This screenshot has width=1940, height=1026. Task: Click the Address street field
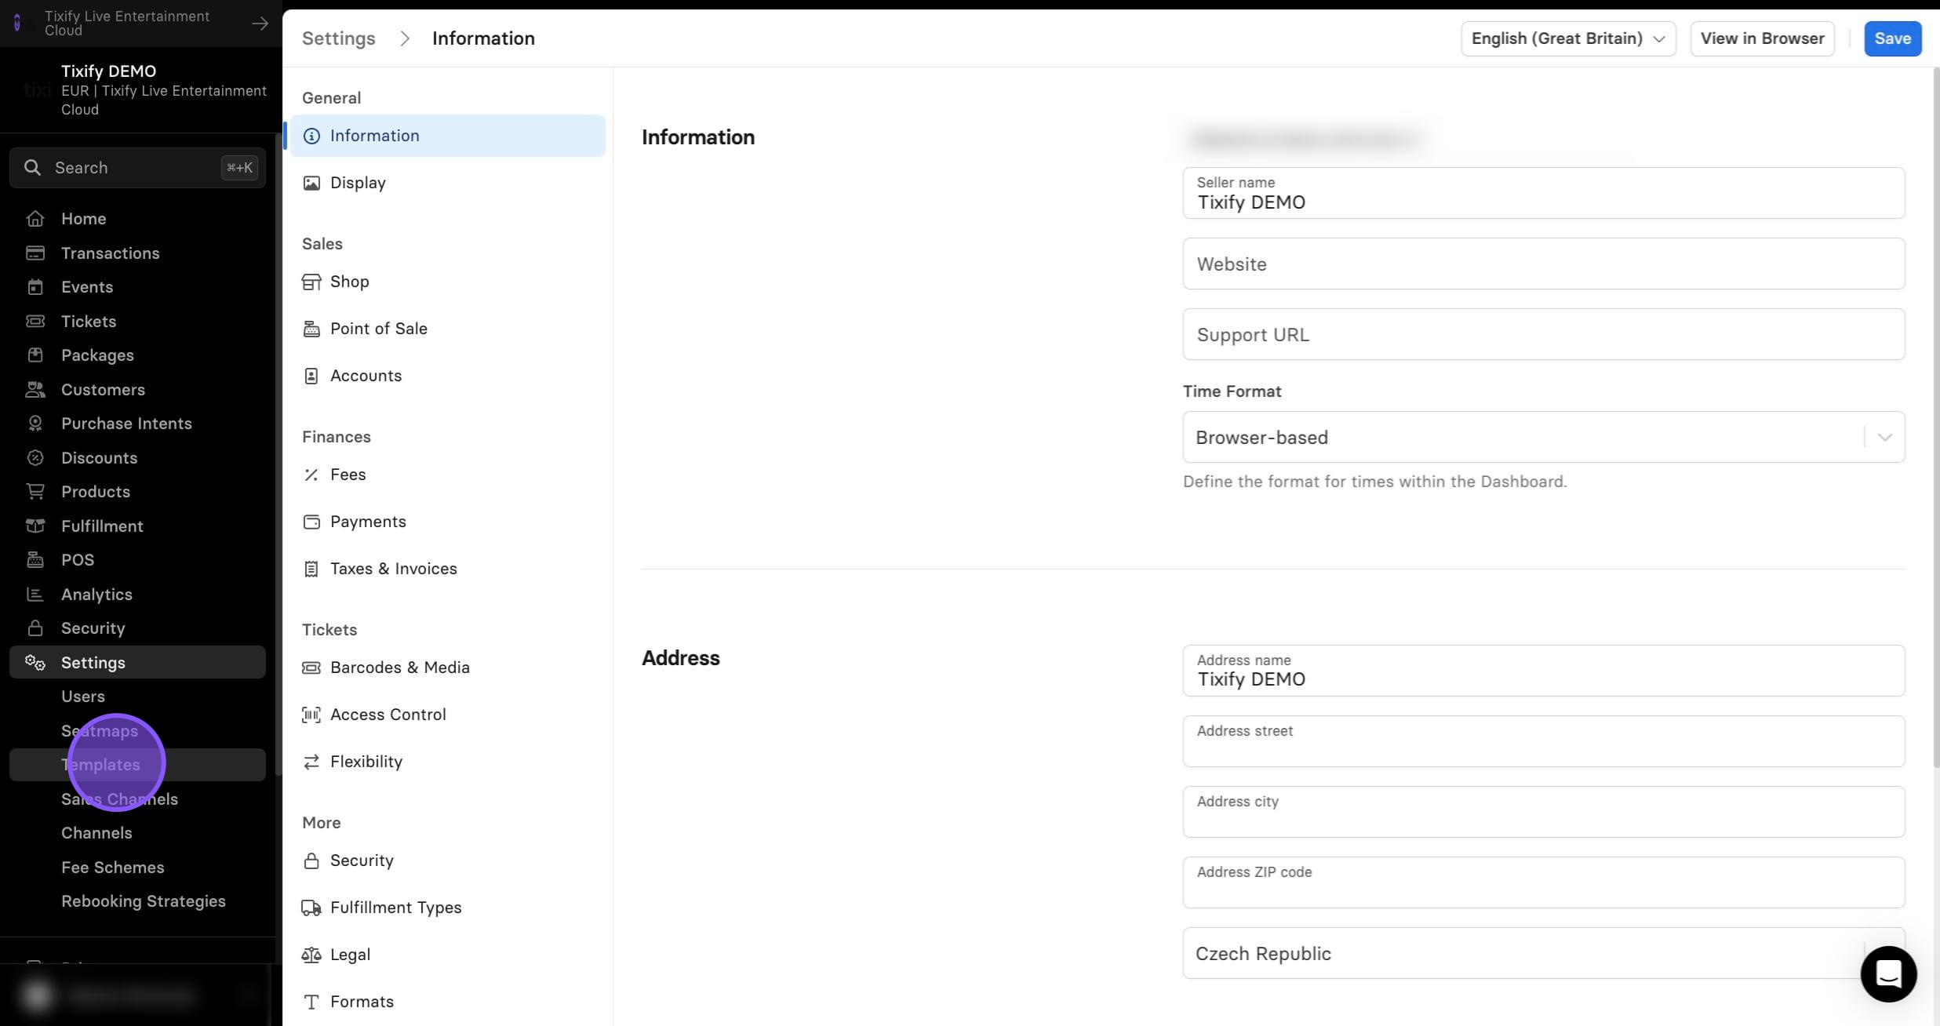(x=1543, y=741)
